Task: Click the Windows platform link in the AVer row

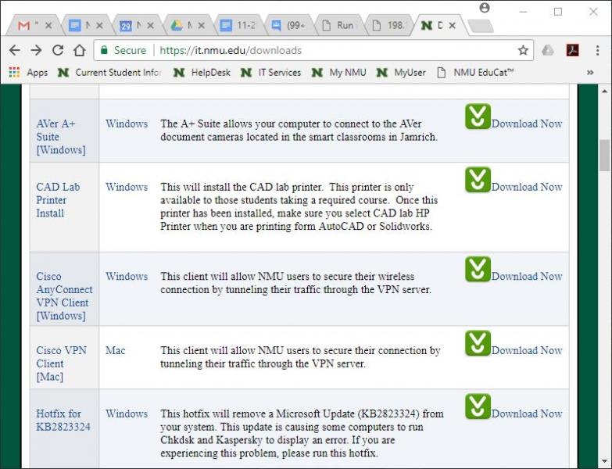Action: tap(127, 124)
